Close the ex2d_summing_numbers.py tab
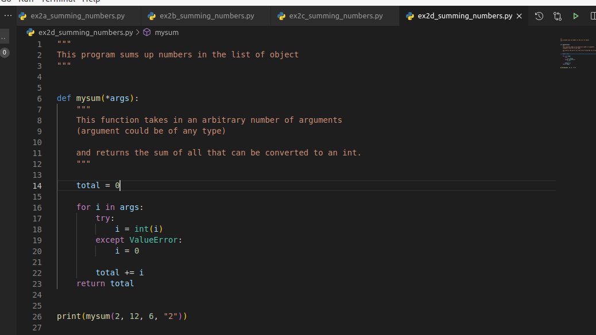This screenshot has height=335, width=596. point(519,16)
